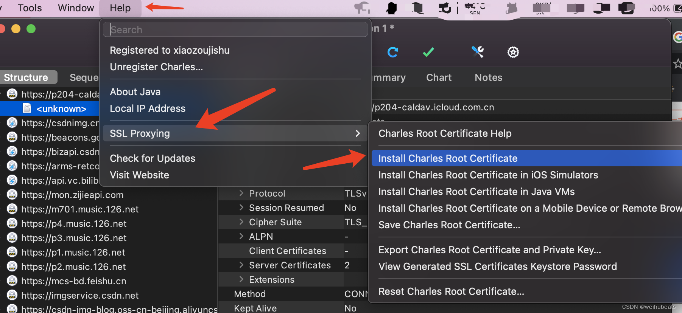Select the Method row

point(293,294)
